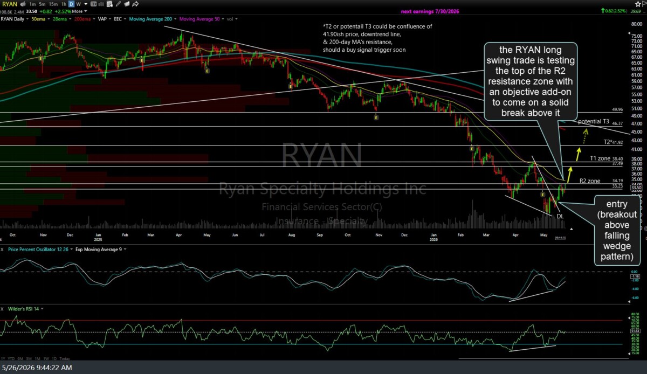The height and width of the screenshot is (374, 647).
Task: Click the 38.40 T1 zone price label
Action: click(x=618, y=158)
